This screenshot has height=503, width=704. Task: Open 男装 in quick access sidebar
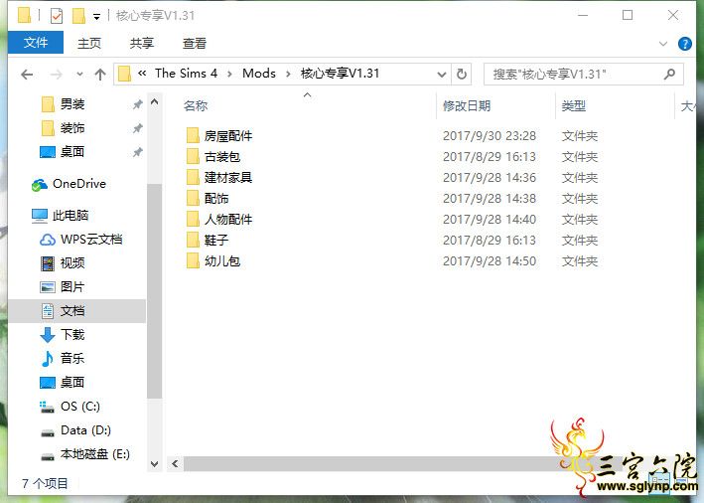(x=72, y=104)
